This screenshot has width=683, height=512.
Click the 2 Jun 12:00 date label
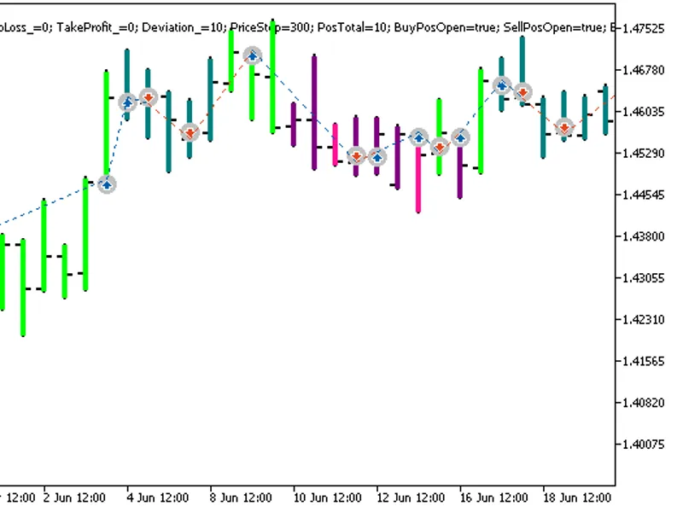[74, 497]
